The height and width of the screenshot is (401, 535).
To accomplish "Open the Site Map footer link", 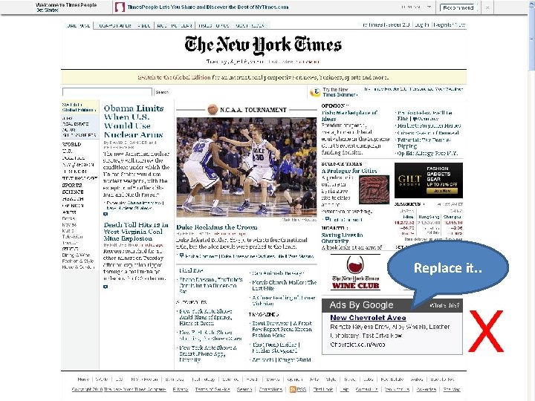I will [452, 389].
